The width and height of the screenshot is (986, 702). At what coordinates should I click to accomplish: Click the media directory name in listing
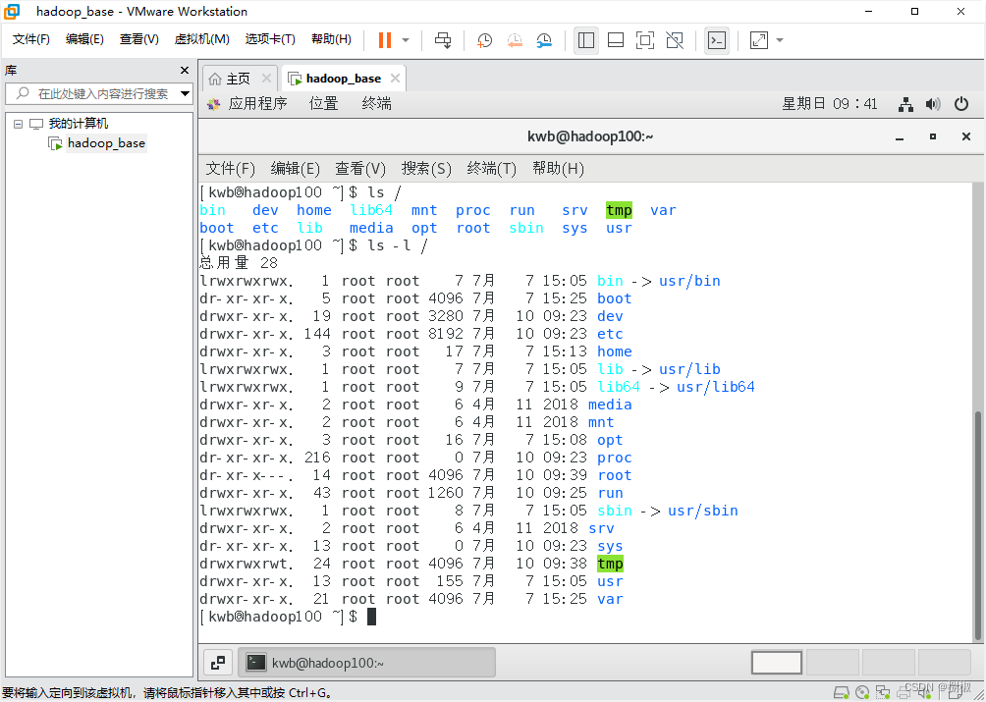click(610, 405)
